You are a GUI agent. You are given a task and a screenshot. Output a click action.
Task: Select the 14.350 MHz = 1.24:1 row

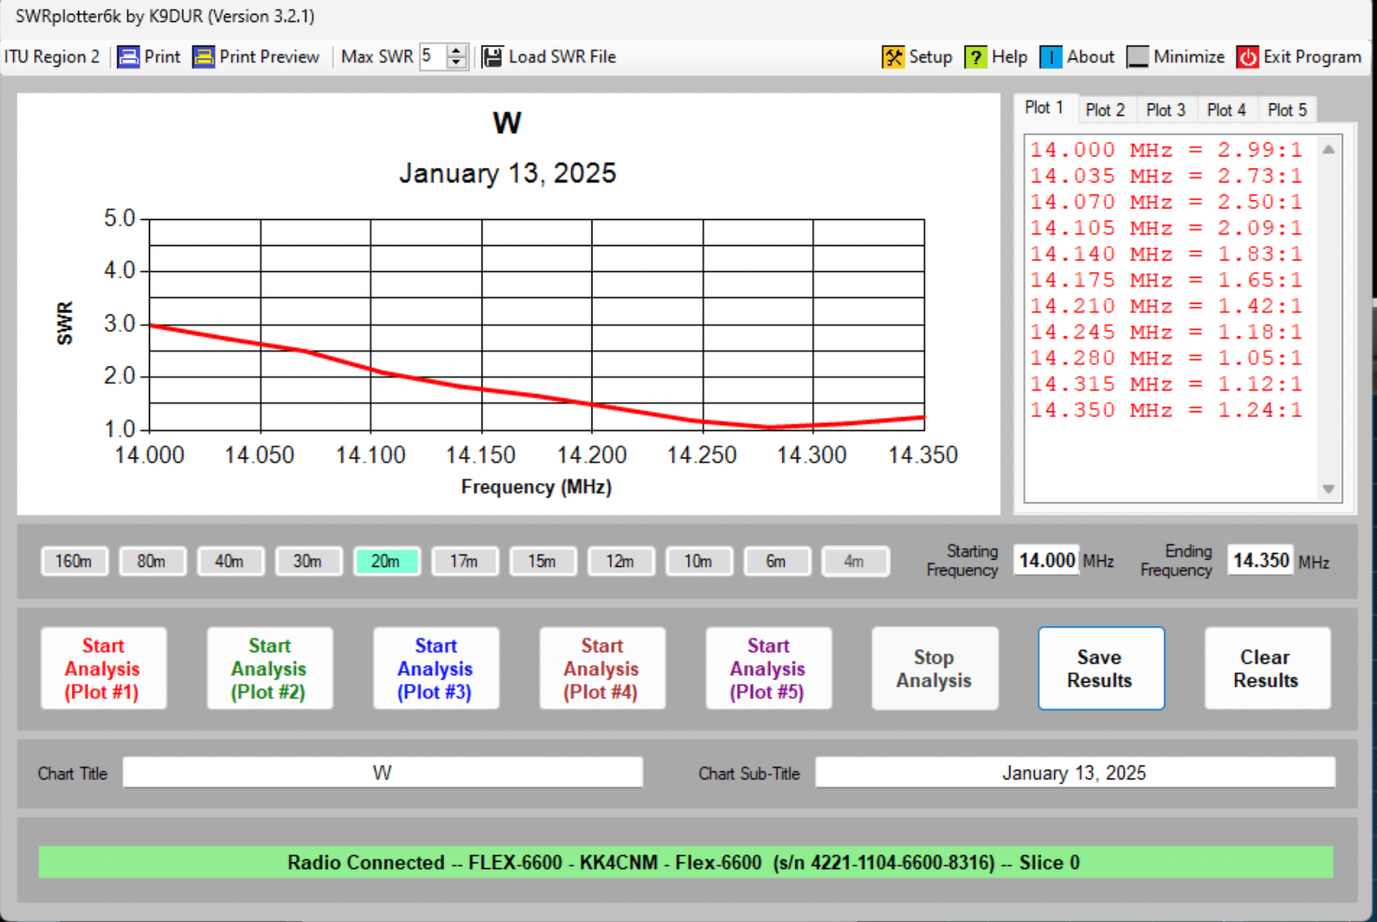point(1166,411)
